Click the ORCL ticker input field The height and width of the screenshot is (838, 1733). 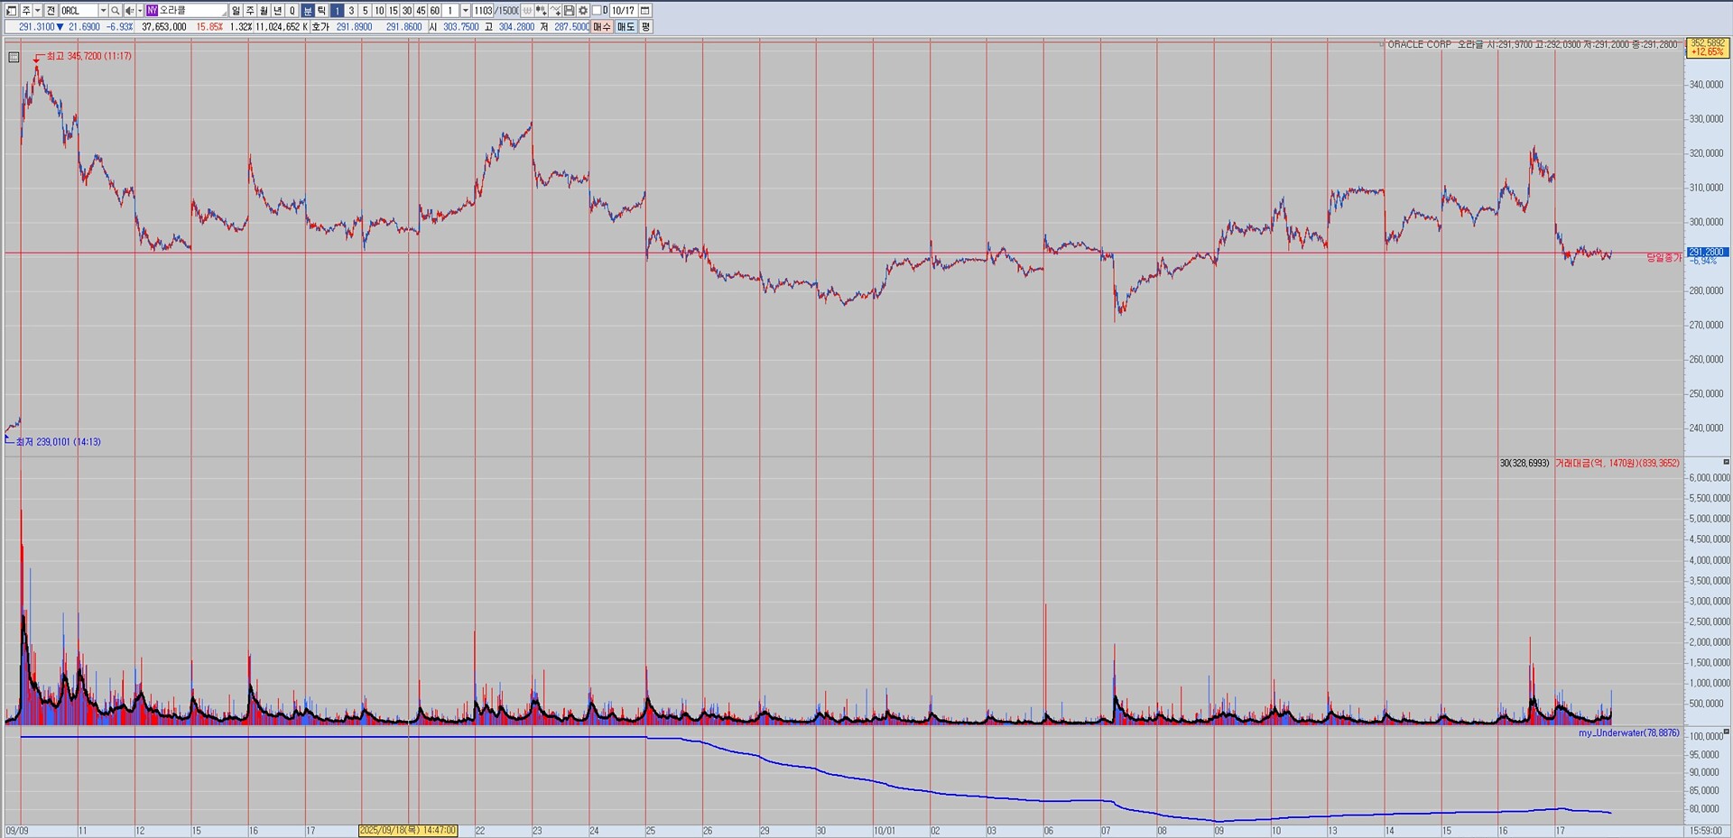click(79, 11)
